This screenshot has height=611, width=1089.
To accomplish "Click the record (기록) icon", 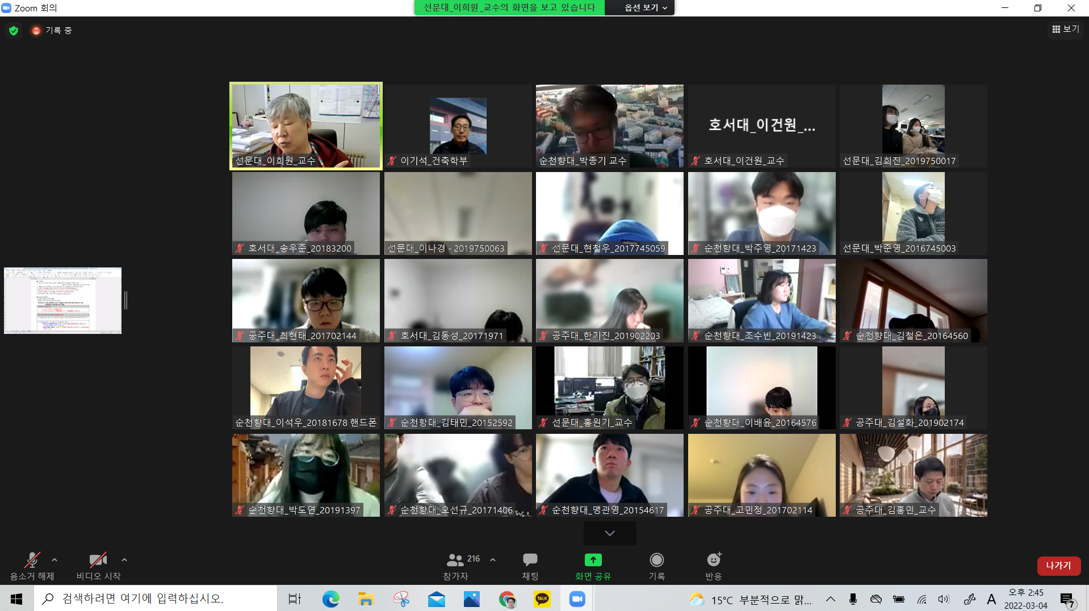I will (x=656, y=560).
